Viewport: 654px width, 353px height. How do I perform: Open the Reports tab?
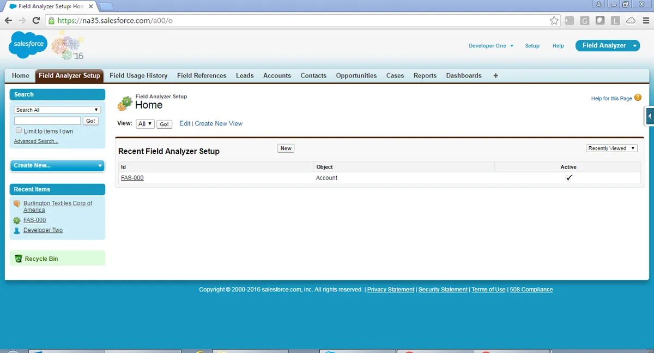click(x=425, y=76)
